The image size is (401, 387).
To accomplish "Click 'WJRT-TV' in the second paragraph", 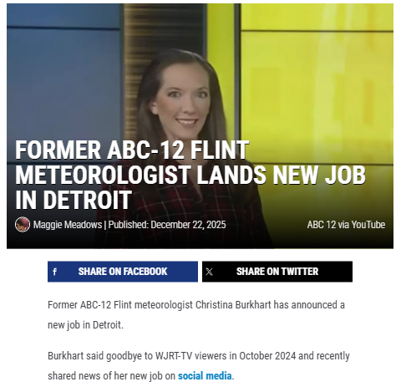I will 174,356.
